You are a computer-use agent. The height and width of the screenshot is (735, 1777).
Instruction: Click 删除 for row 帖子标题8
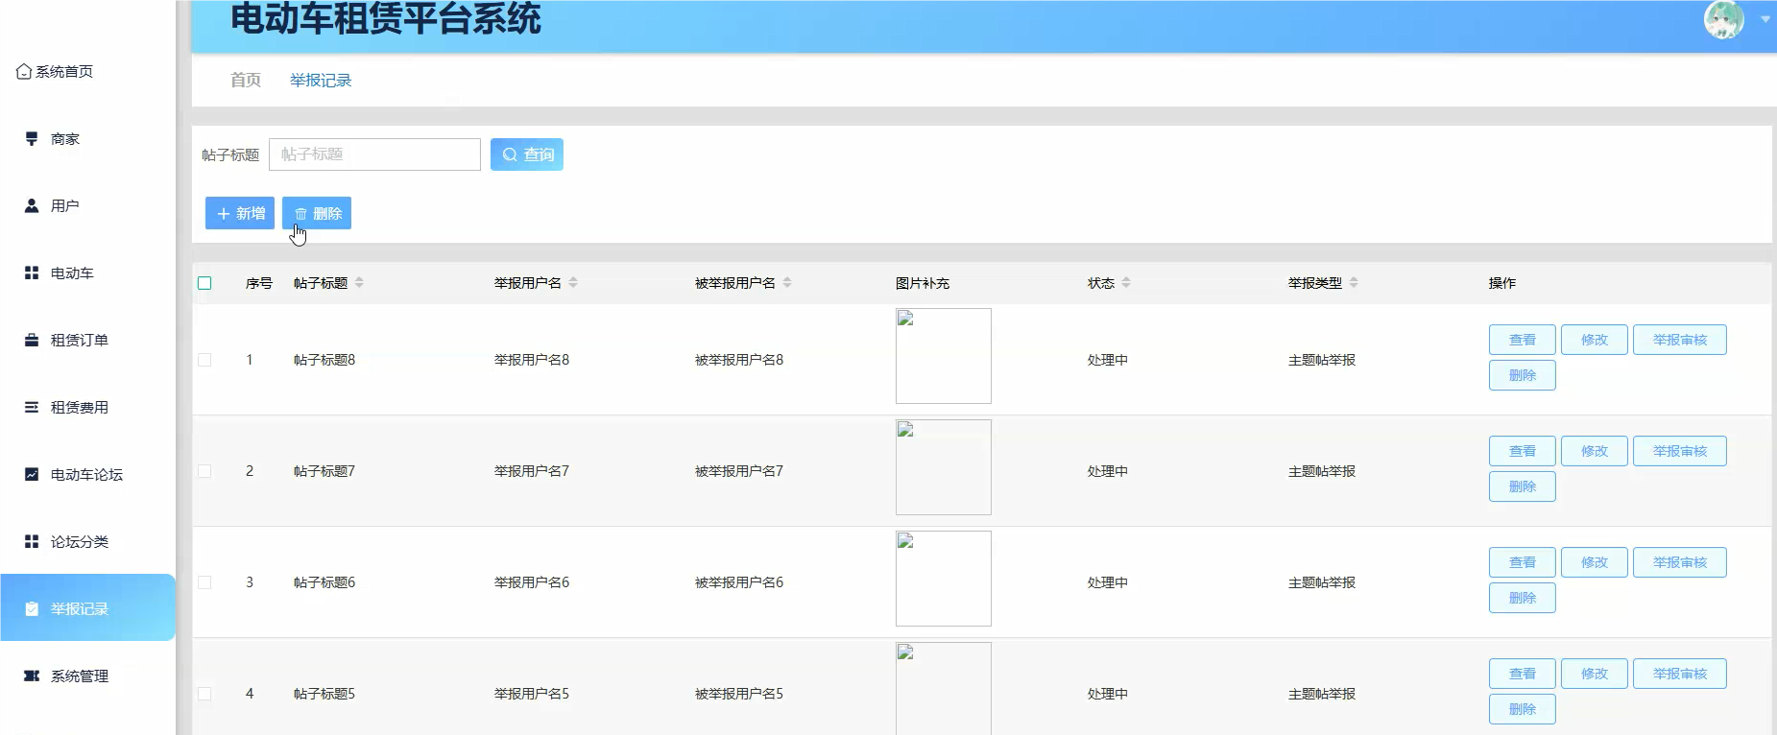[x=1523, y=375]
